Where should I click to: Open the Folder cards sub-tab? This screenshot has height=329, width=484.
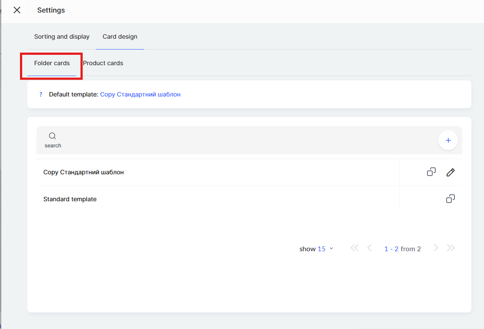52,63
